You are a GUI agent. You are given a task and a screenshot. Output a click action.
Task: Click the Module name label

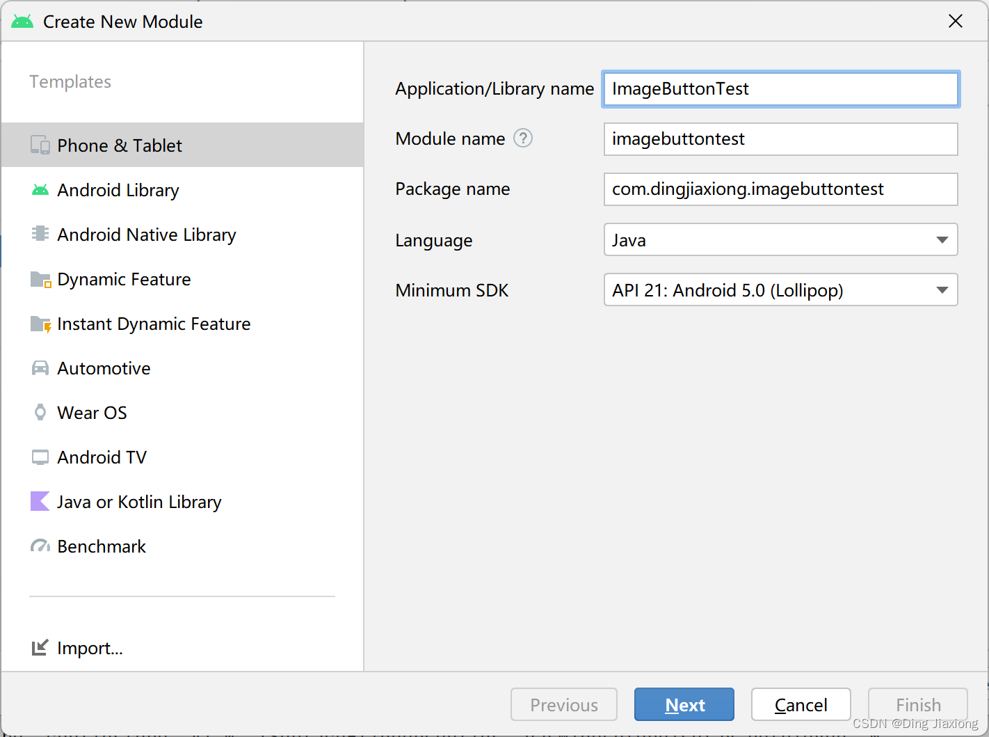[450, 139]
